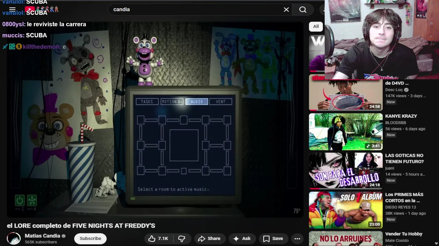Click the '565K subscribers' text
This screenshot has width=439, height=246.
41,242
